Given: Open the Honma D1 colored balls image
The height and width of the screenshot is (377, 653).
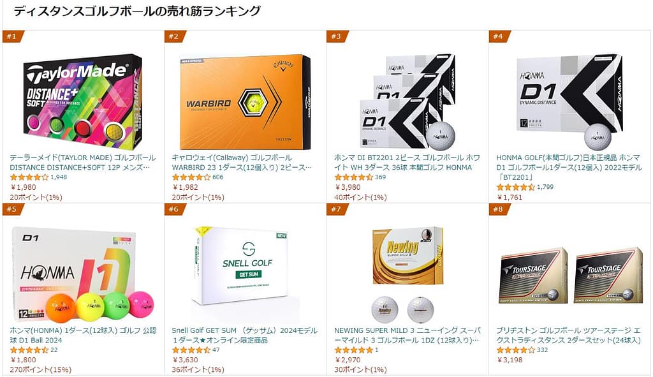Looking at the screenshot, I should click(x=83, y=275).
